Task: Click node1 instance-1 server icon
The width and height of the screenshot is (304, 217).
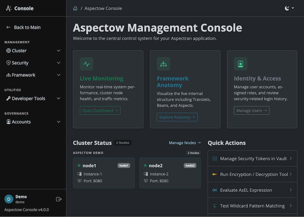Action: [x=80, y=174]
